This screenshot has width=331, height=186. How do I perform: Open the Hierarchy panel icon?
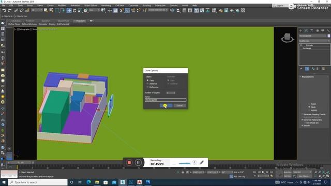click(311, 31)
